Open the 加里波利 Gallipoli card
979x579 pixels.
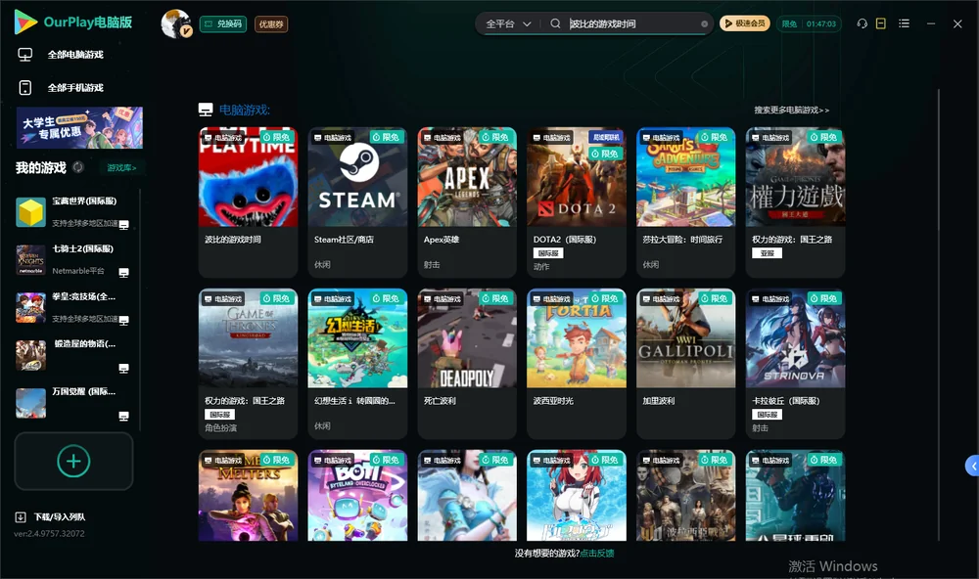pos(686,364)
